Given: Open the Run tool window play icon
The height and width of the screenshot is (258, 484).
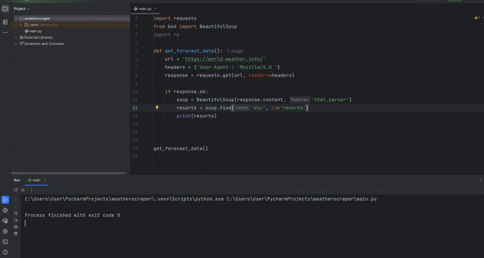Looking at the screenshot, I should [x=5, y=199].
